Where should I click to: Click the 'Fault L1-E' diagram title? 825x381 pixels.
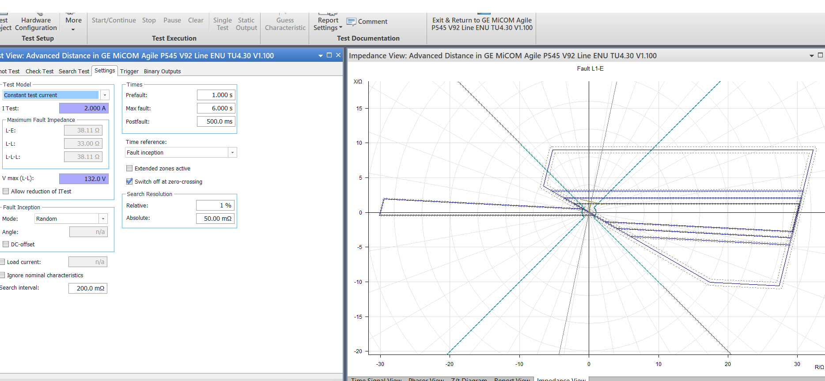tap(590, 68)
